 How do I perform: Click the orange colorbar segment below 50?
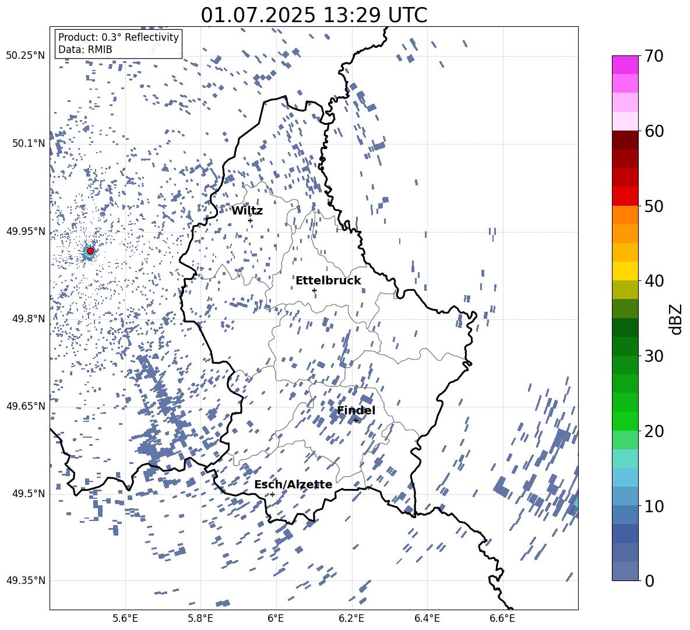pyautogui.click(x=625, y=215)
